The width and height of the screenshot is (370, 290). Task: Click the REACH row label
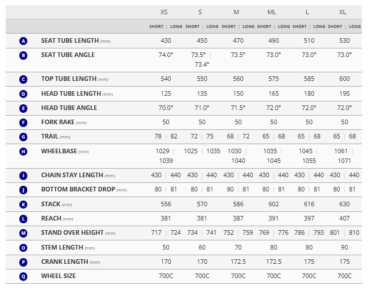53,218
